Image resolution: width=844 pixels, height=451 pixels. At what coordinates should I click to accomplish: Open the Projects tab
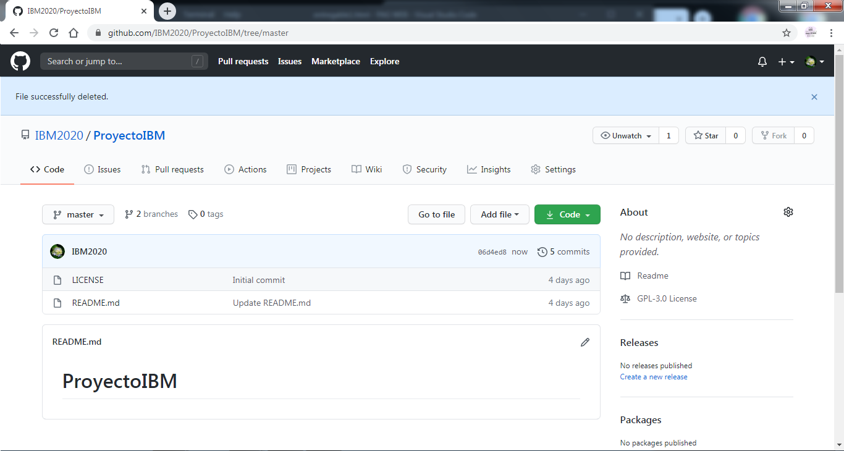(309, 169)
